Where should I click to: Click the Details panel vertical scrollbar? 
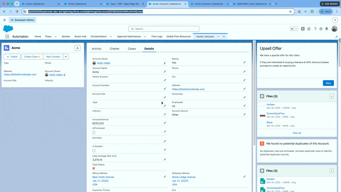254,93
